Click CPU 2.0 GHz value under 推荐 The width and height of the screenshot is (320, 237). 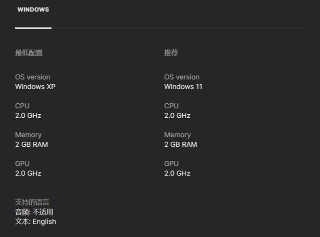(177, 116)
